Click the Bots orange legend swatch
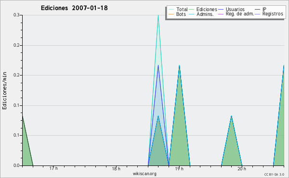289x178 pixels. coord(171,14)
